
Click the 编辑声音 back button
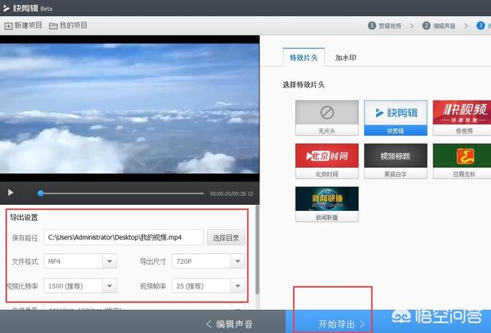pos(229,324)
